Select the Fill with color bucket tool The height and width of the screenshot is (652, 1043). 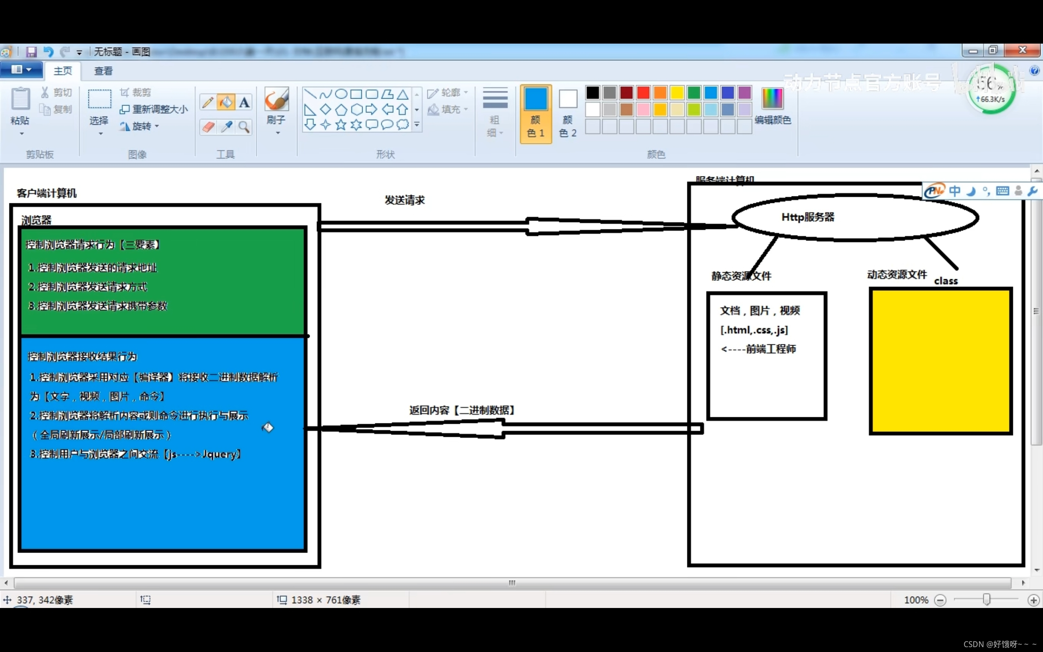tap(226, 103)
